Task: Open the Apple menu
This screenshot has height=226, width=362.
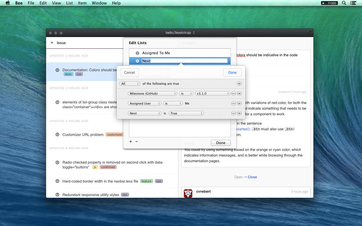Action: [x=8, y=3]
